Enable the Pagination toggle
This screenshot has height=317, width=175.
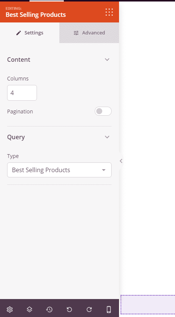pyautogui.click(x=103, y=111)
